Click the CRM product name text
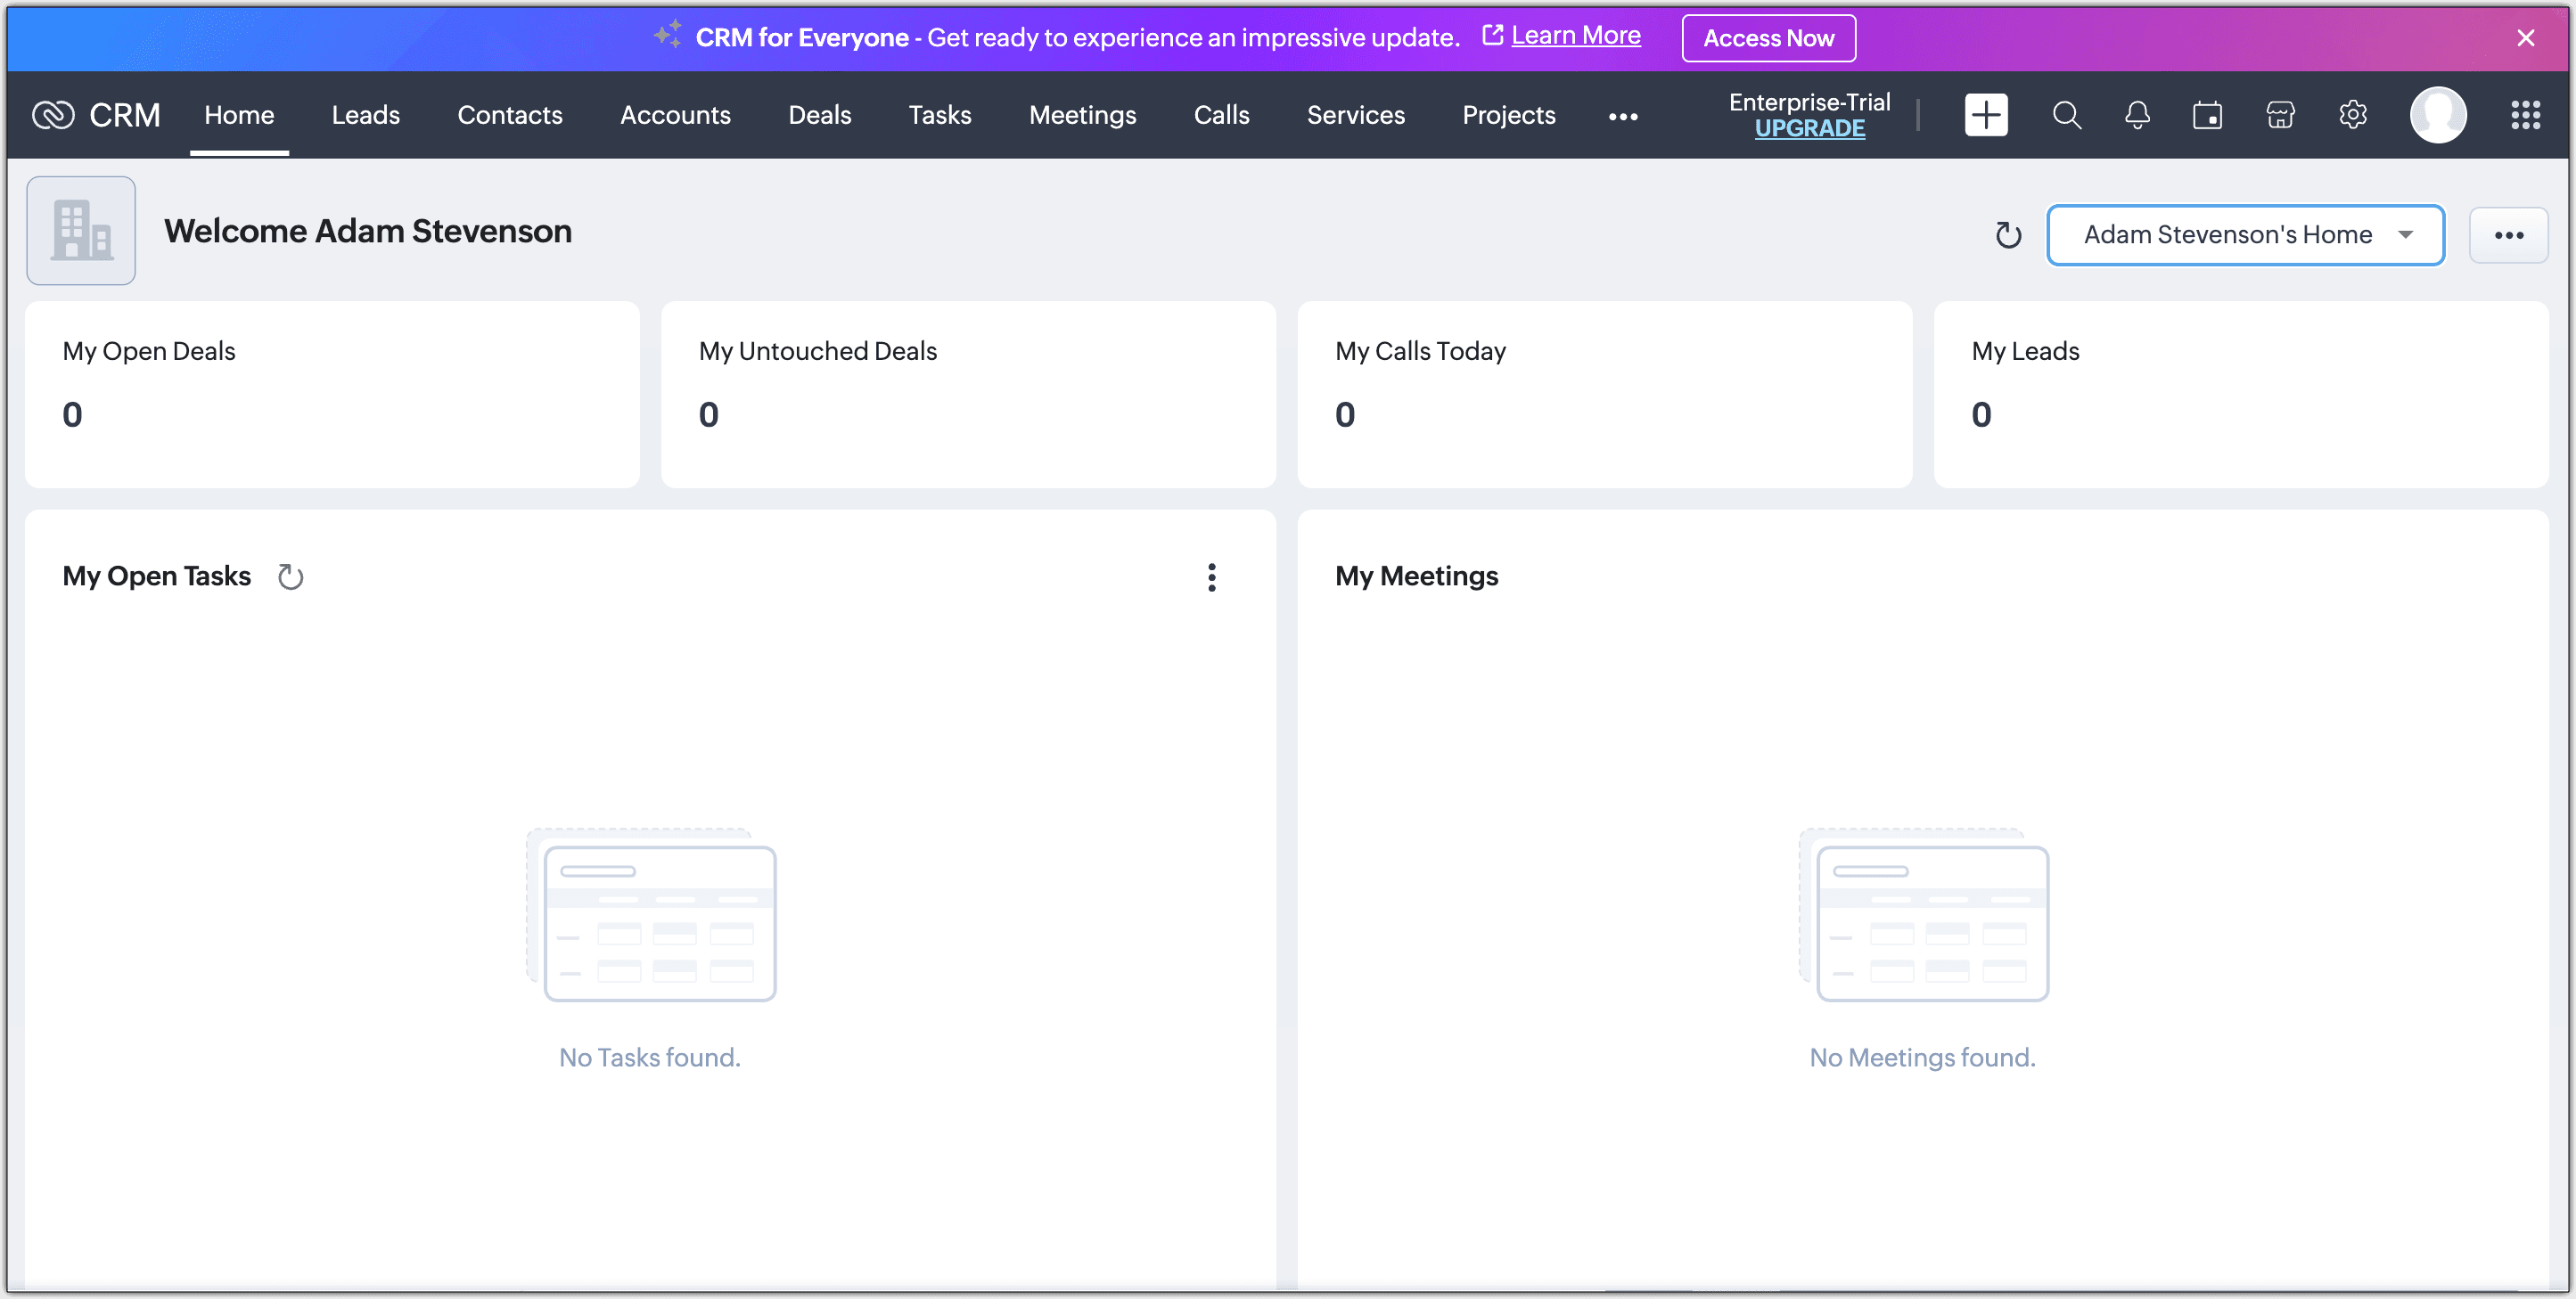 (125, 115)
